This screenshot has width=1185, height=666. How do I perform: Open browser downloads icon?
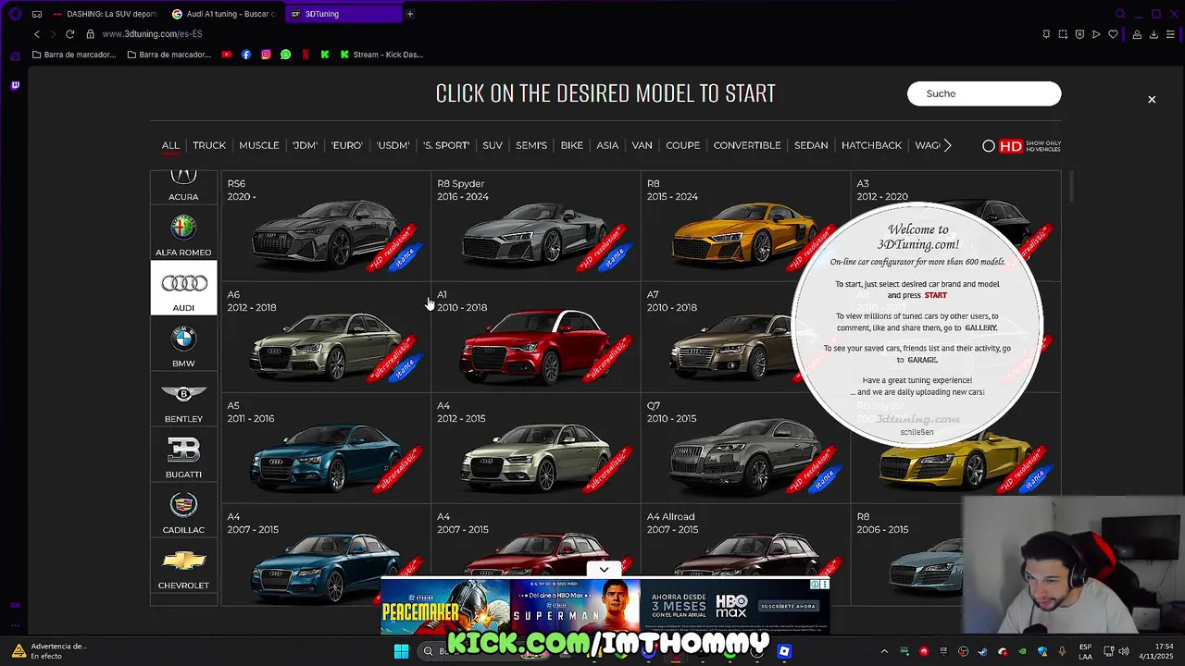click(x=1154, y=34)
